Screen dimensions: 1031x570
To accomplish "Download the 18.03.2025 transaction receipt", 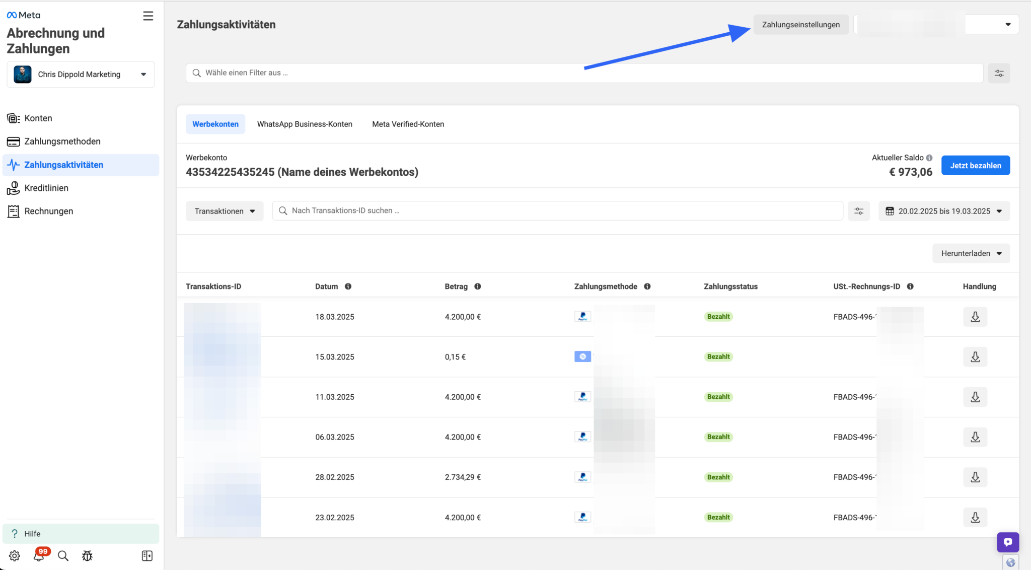I will [975, 317].
